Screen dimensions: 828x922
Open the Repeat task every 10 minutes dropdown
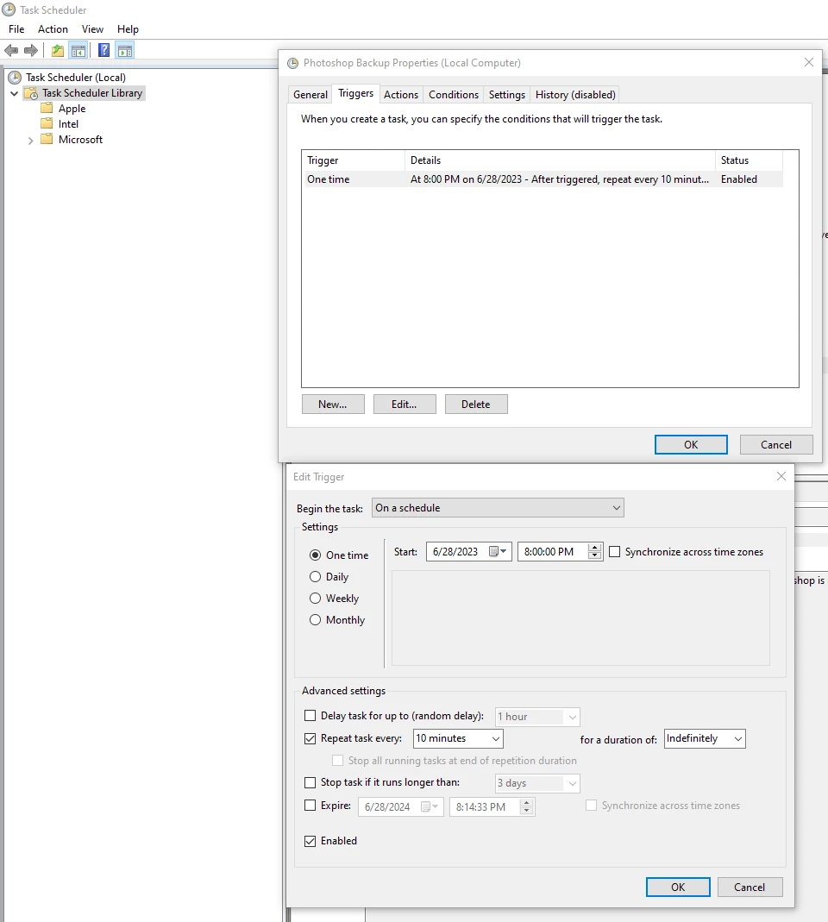pos(458,738)
